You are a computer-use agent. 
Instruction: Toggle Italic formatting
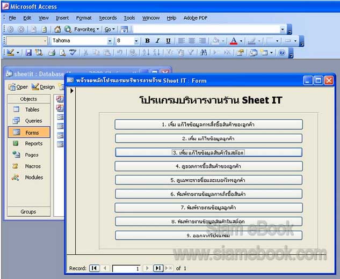pyautogui.click(x=157, y=41)
